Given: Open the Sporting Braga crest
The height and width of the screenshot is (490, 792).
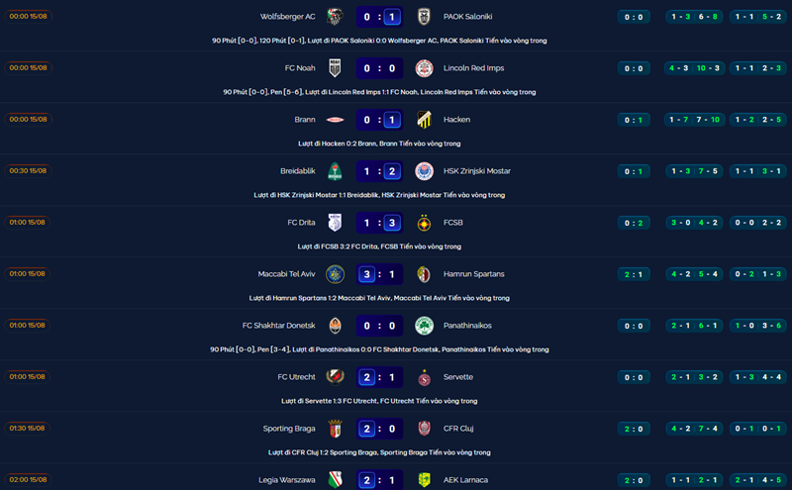Looking at the screenshot, I should coord(335,429).
